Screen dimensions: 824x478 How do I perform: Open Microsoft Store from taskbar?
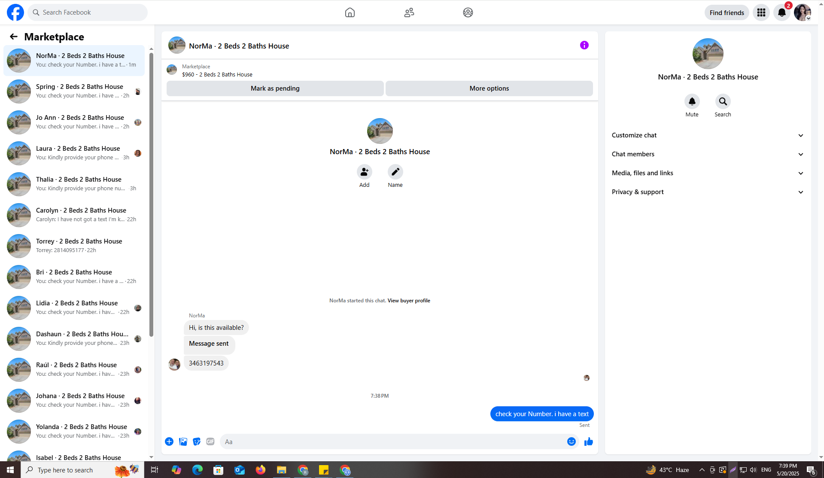219,470
